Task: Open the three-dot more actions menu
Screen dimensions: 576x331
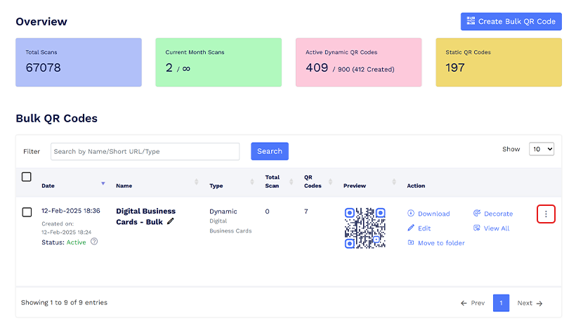Action: [x=546, y=214]
